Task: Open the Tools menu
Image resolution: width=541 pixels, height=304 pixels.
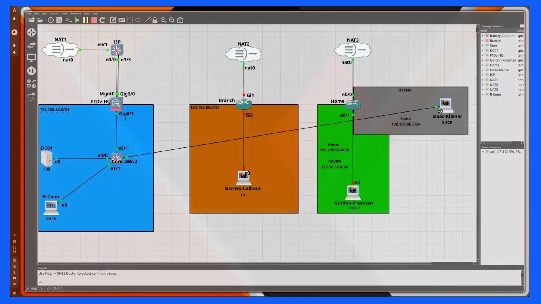Action: tap(87, 14)
